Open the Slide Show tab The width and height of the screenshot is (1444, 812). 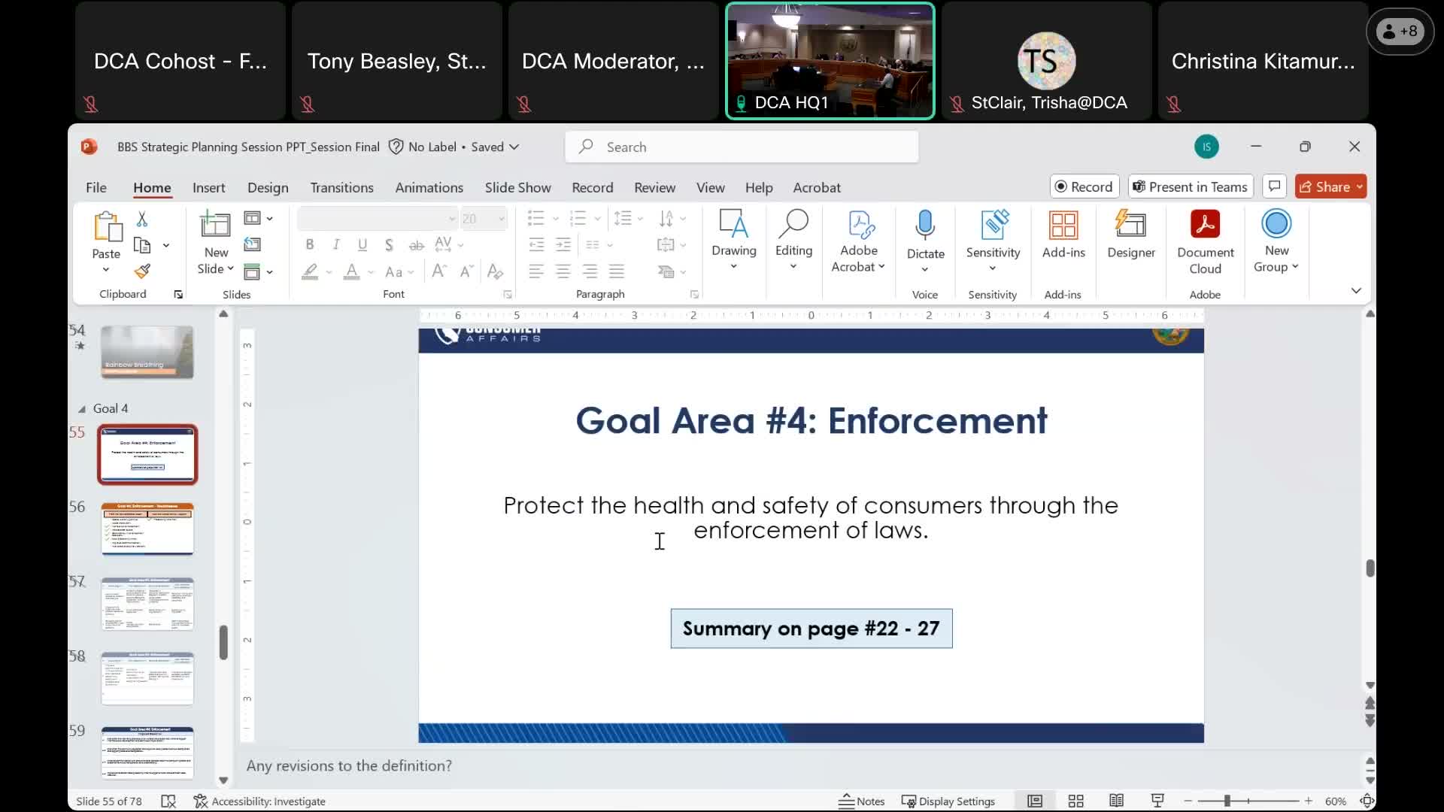tap(517, 188)
